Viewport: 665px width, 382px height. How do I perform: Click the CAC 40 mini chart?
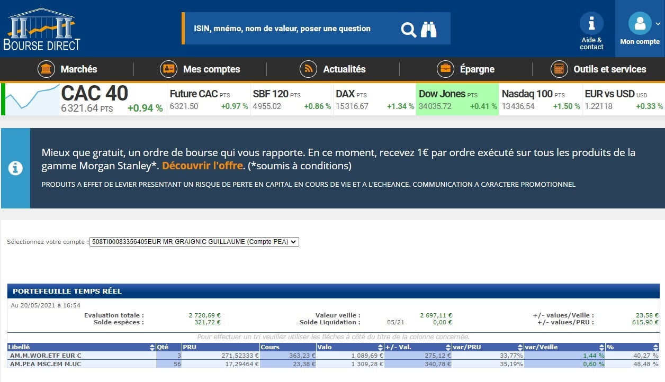click(x=32, y=99)
